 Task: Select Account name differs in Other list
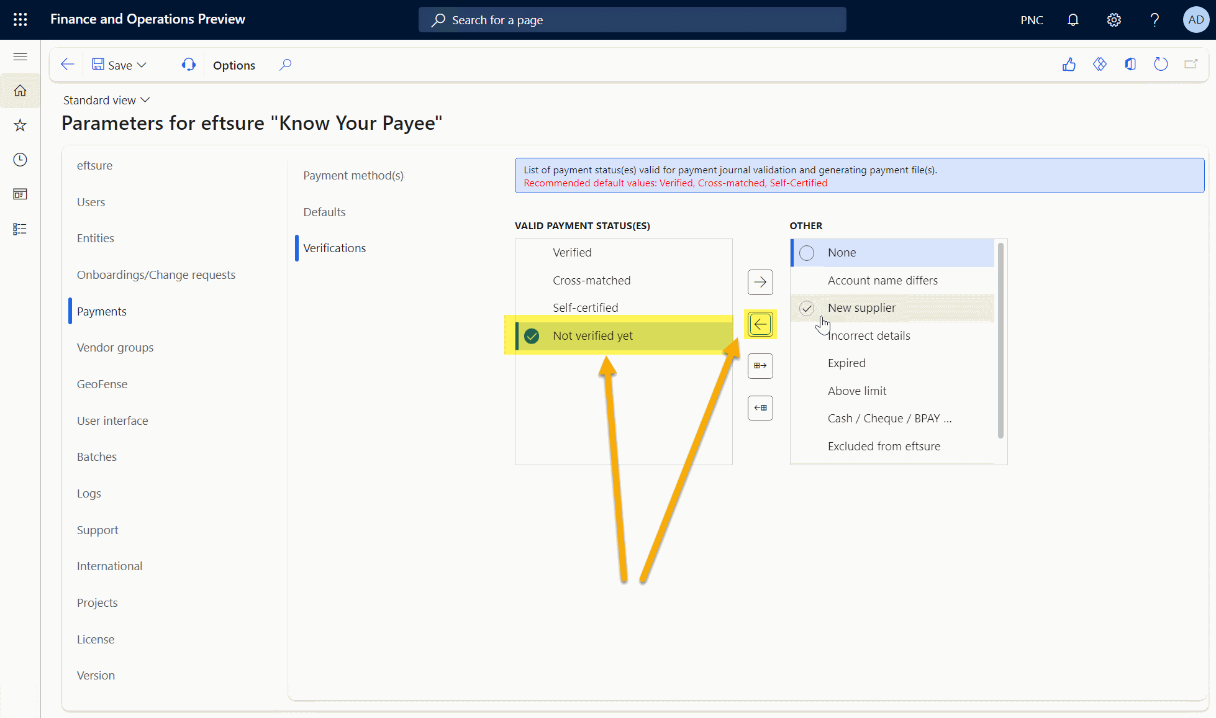point(892,281)
